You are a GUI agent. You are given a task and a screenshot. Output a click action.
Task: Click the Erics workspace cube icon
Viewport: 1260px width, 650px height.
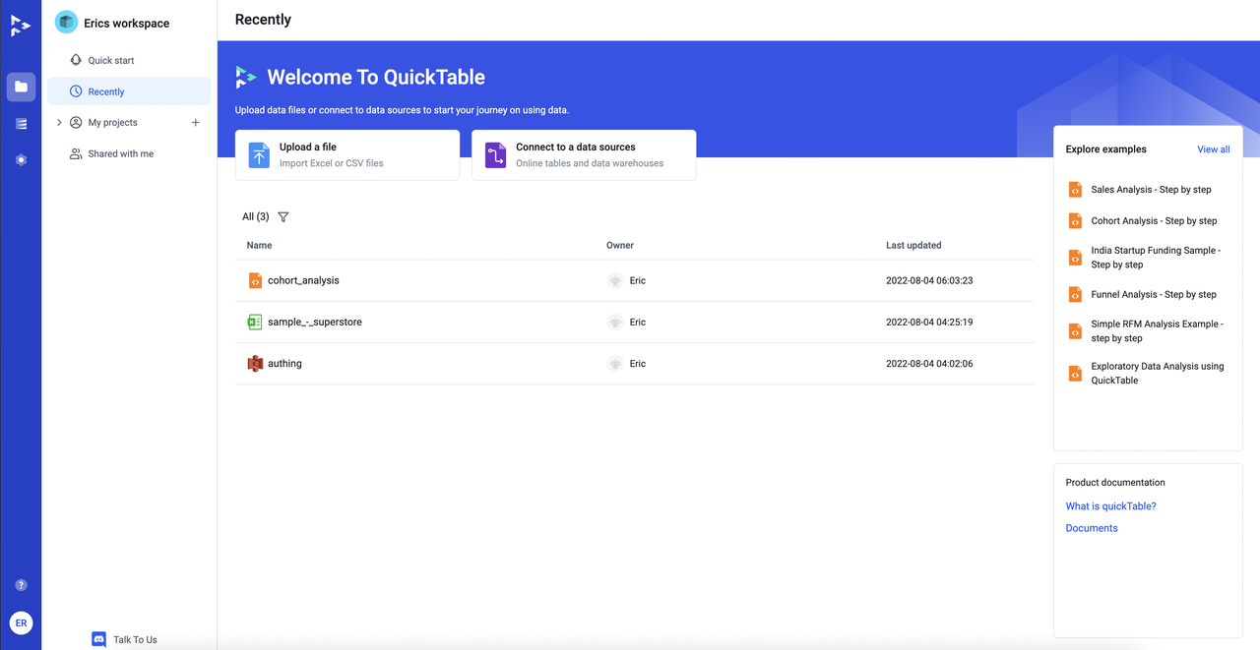[66, 22]
